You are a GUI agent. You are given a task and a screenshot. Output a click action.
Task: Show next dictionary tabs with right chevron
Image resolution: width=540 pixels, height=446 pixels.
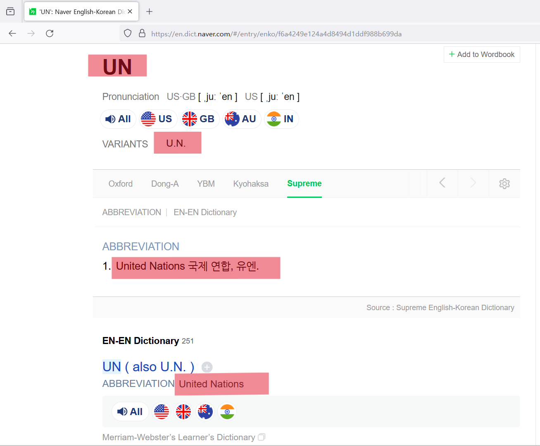point(473,183)
